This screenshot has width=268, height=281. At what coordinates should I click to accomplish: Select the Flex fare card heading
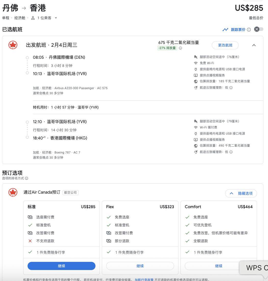pos(110,207)
